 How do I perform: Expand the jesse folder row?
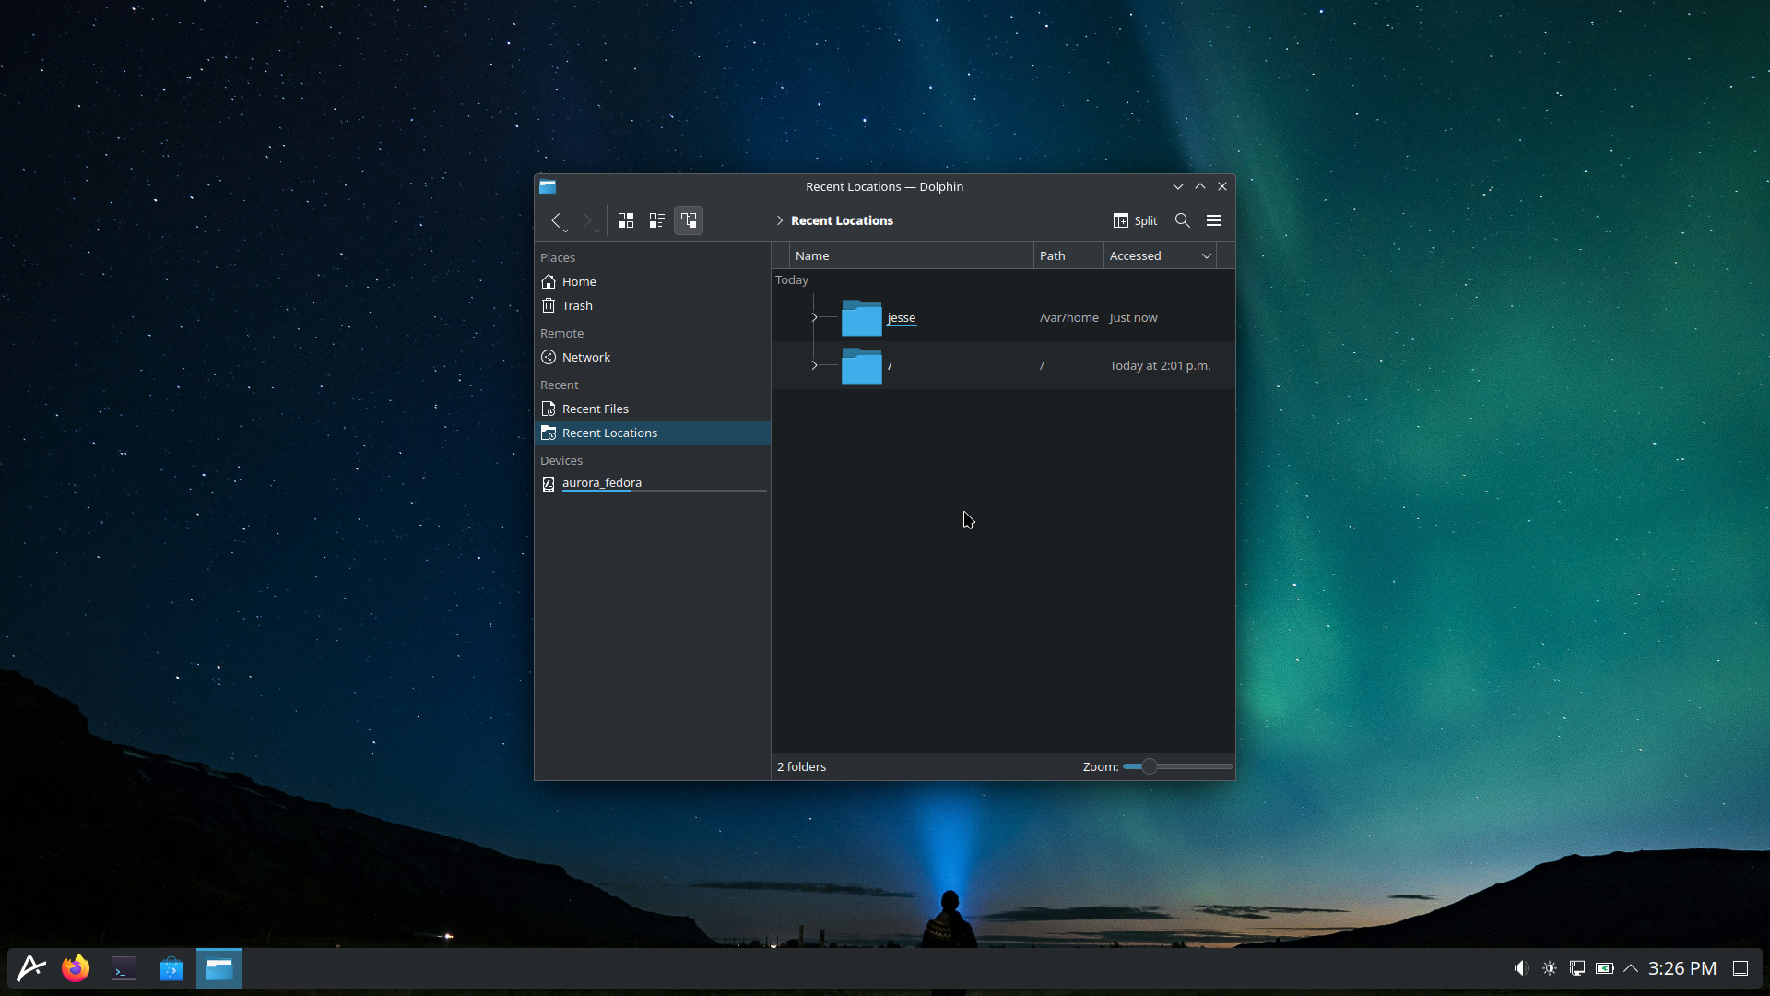tap(814, 317)
